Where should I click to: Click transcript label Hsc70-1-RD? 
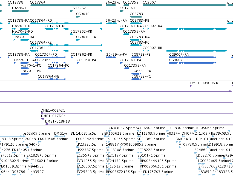point(22,32)
